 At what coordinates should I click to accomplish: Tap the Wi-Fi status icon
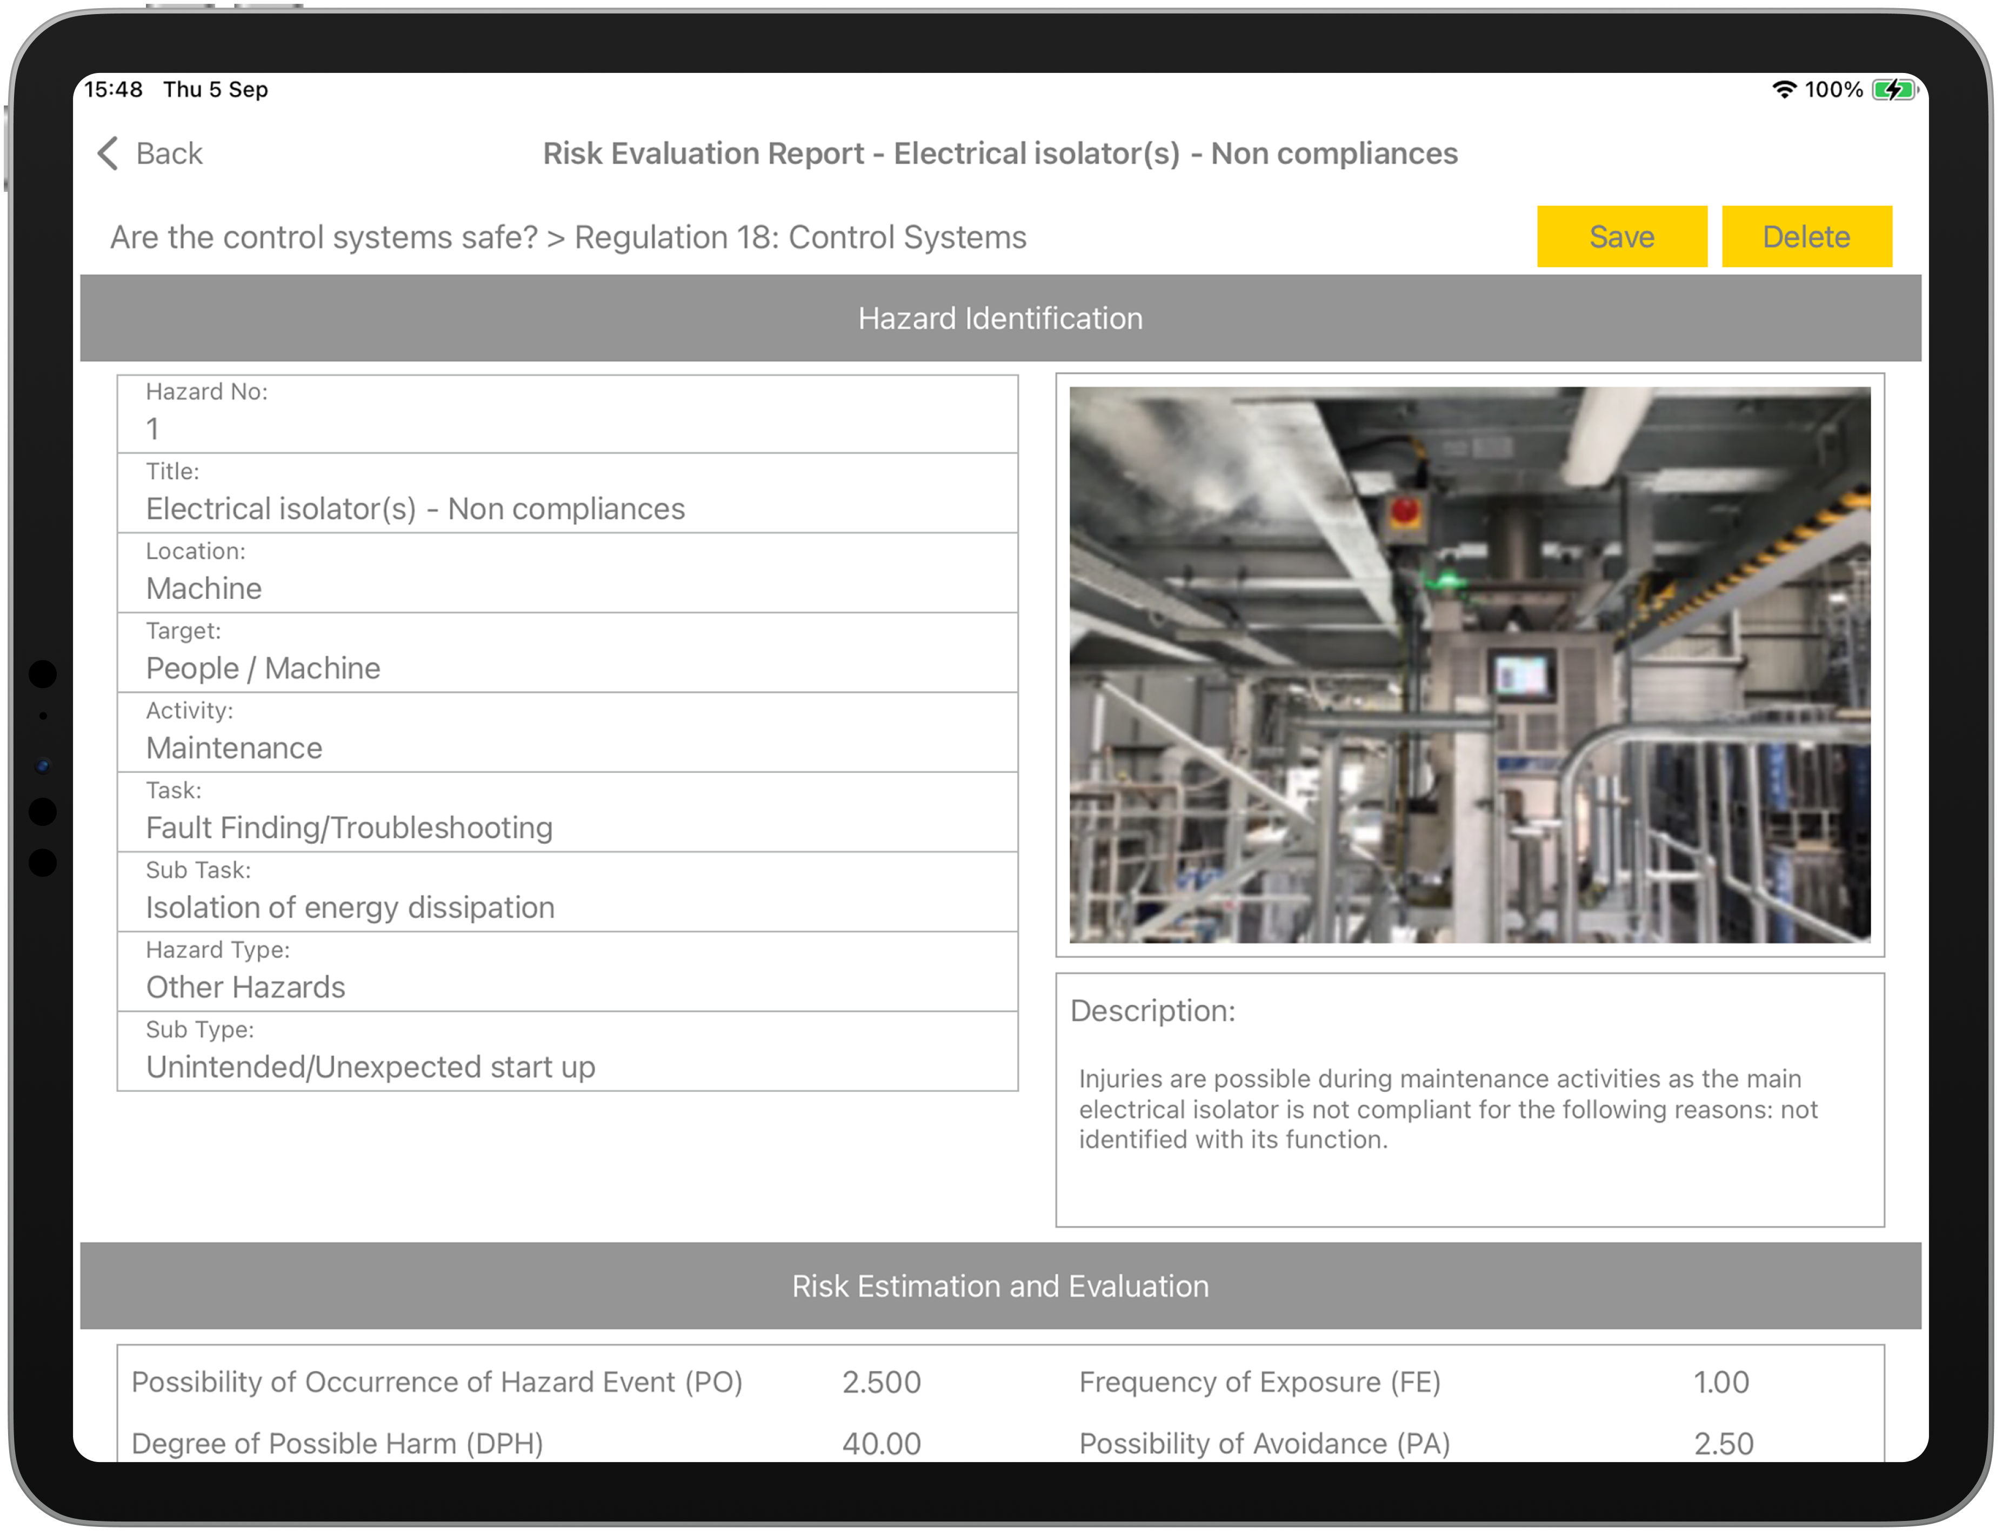coord(1784,90)
